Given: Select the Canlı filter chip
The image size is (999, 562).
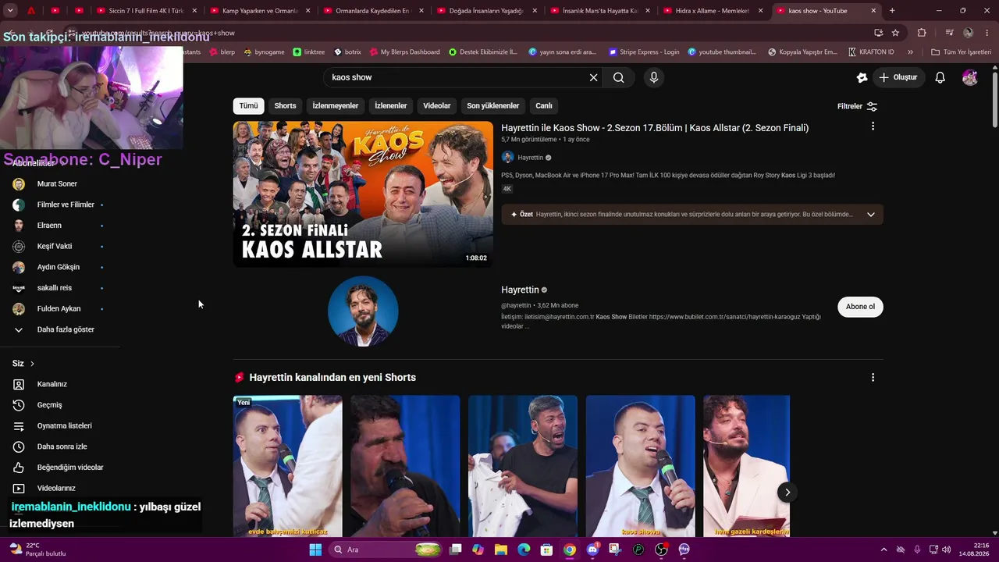Looking at the screenshot, I should pos(544,106).
